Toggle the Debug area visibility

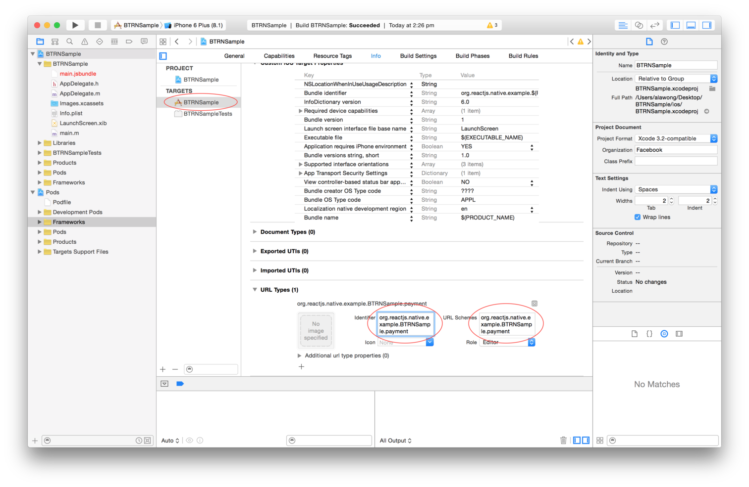(691, 25)
